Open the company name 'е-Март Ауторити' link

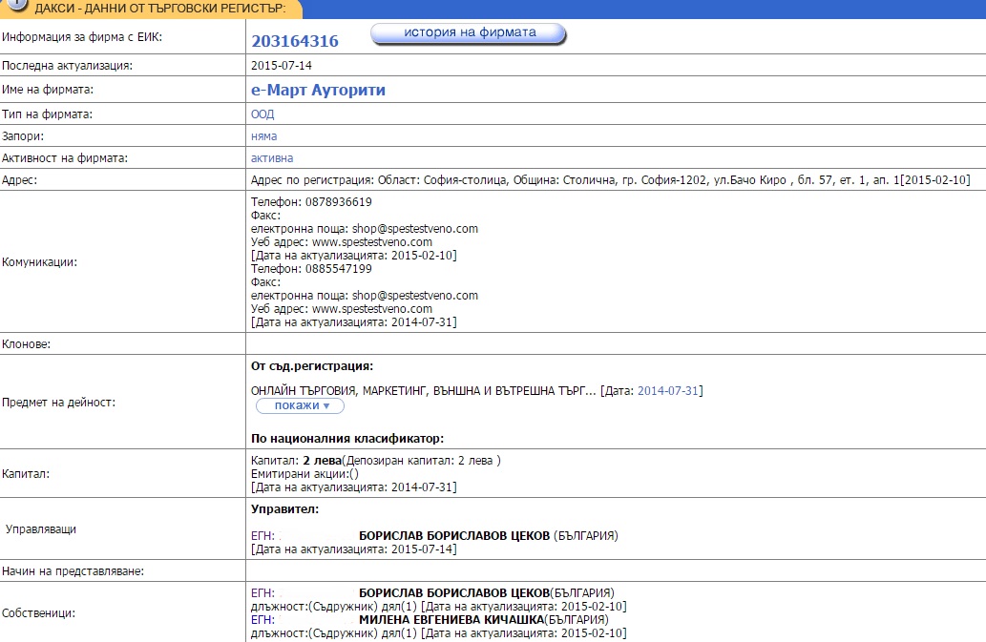tap(318, 90)
